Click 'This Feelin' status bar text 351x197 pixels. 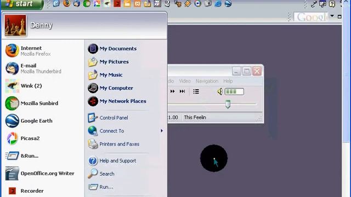tap(195, 117)
